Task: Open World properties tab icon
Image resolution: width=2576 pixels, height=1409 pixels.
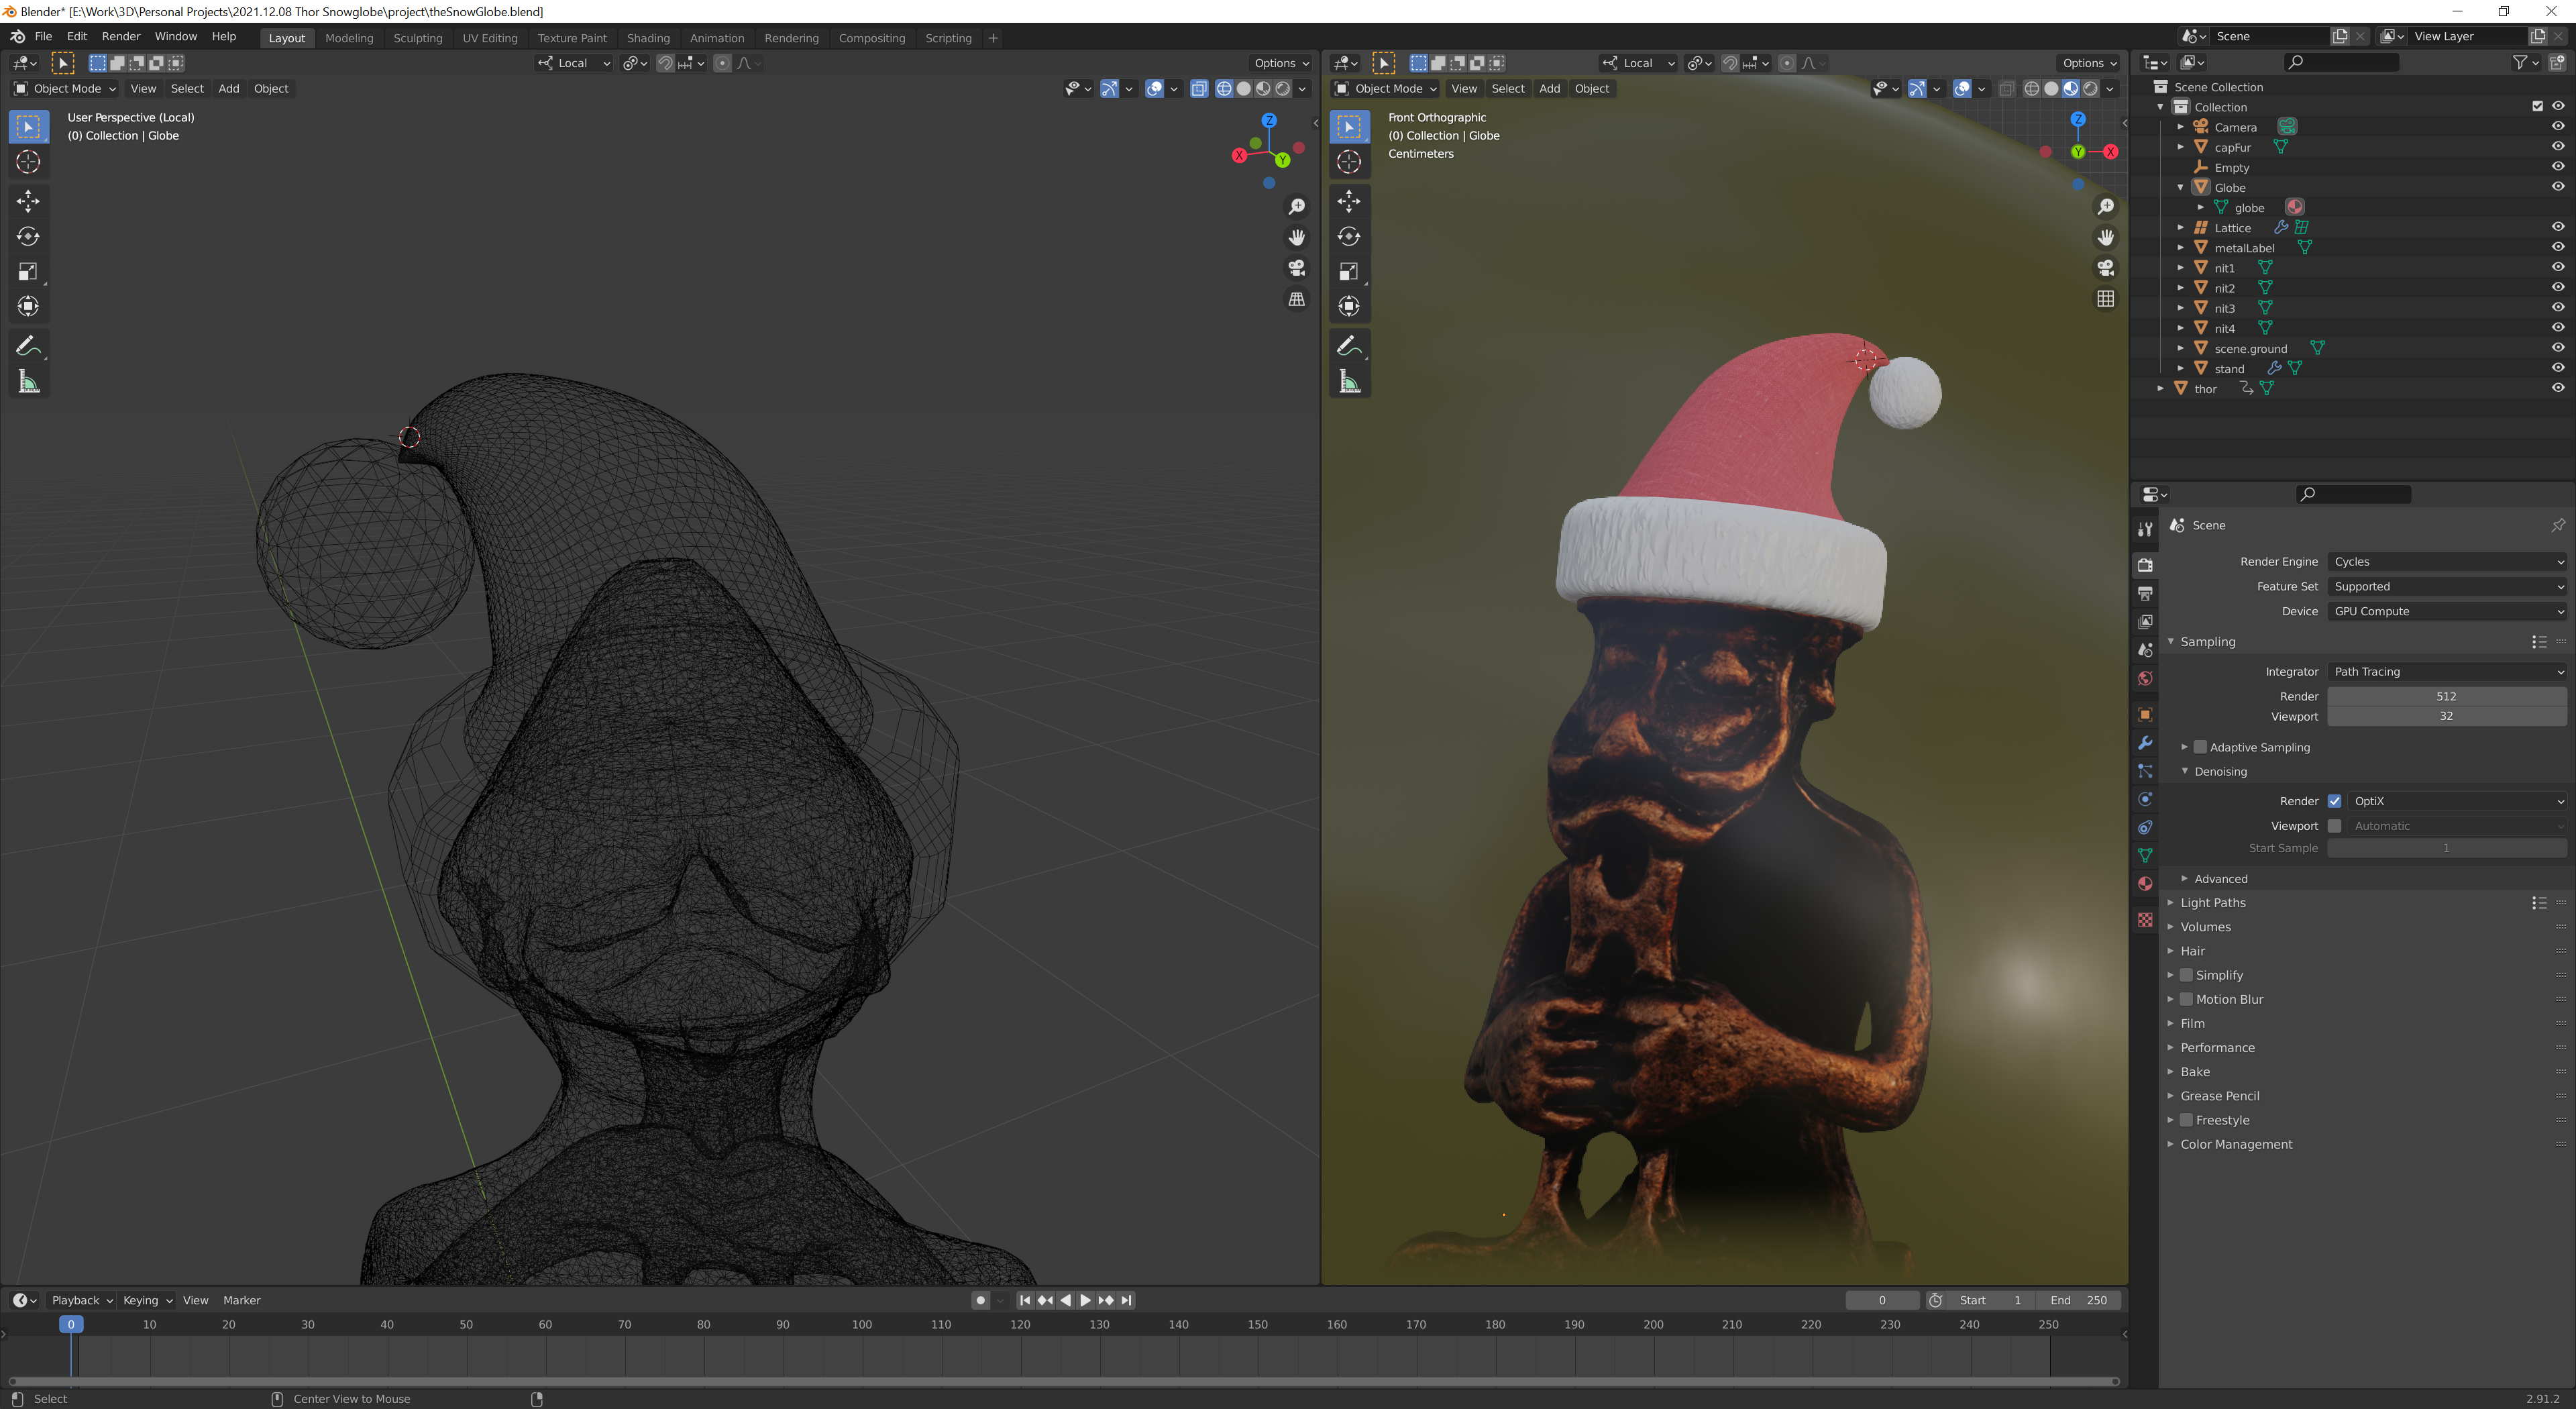Action: 2144,679
